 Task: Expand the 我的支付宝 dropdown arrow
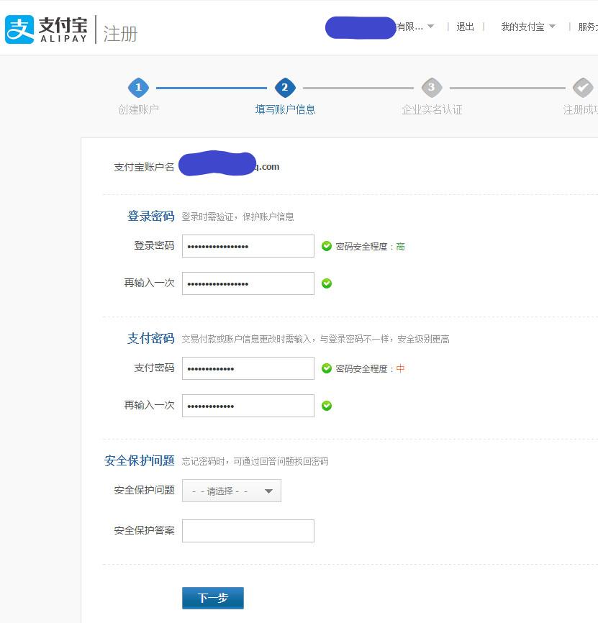pyautogui.click(x=555, y=26)
